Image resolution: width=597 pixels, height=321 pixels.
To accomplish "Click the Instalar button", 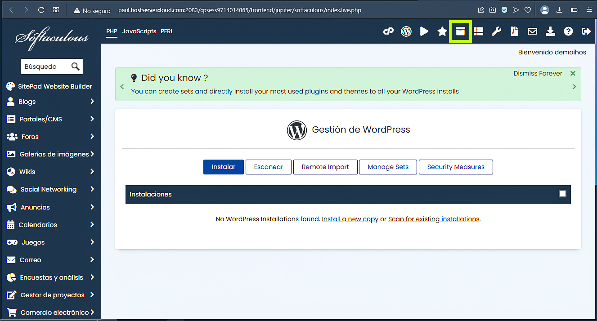I will point(224,167).
